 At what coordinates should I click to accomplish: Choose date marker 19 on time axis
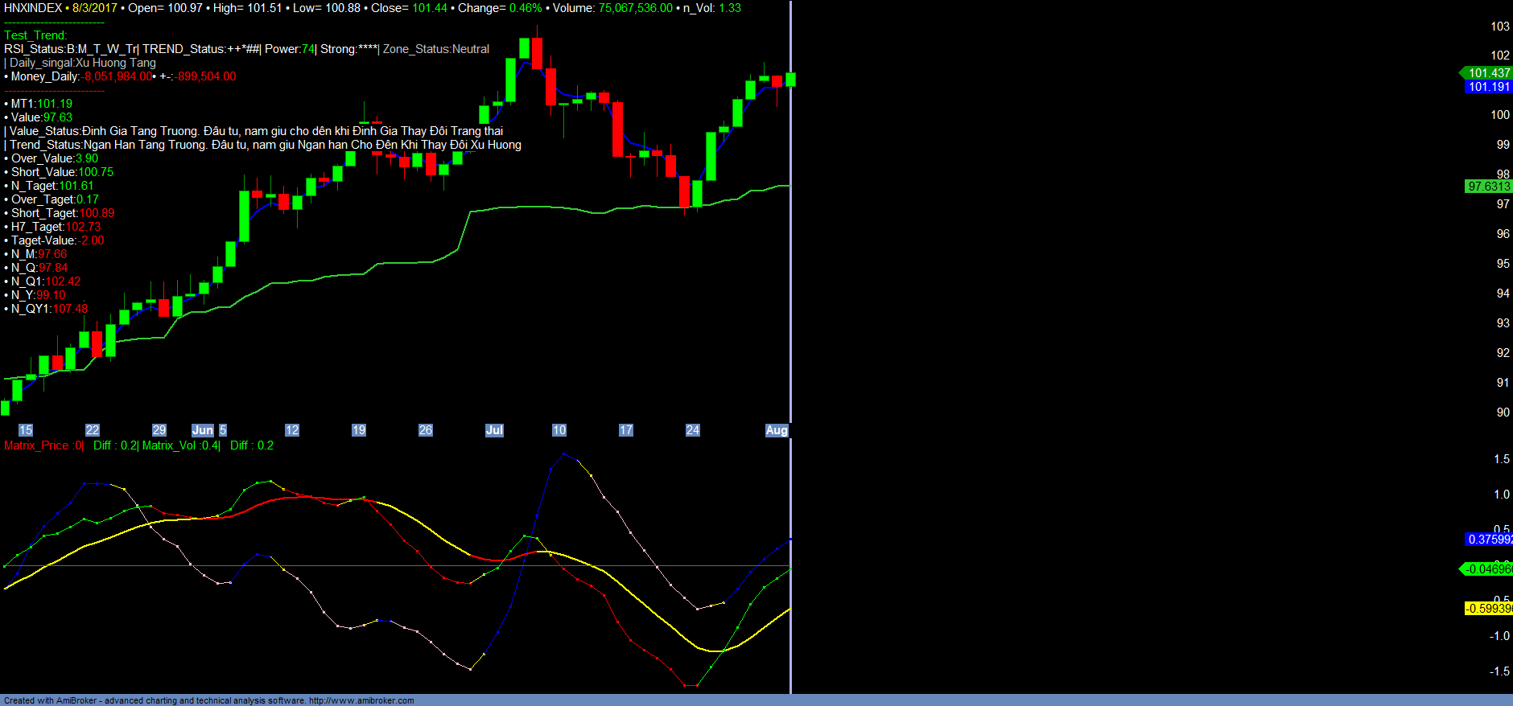[359, 430]
